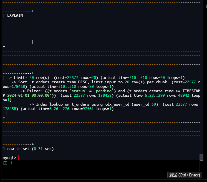207x182 pixels.
Task: Click the rows=97561 value
Action: [x=82, y=109]
